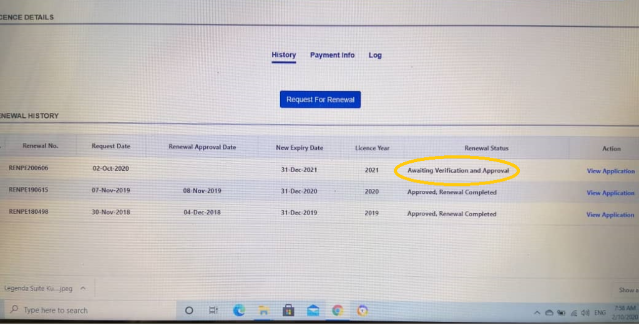Click the Chrome icon in taskbar
Screen dimensions: 639x328
338,311
